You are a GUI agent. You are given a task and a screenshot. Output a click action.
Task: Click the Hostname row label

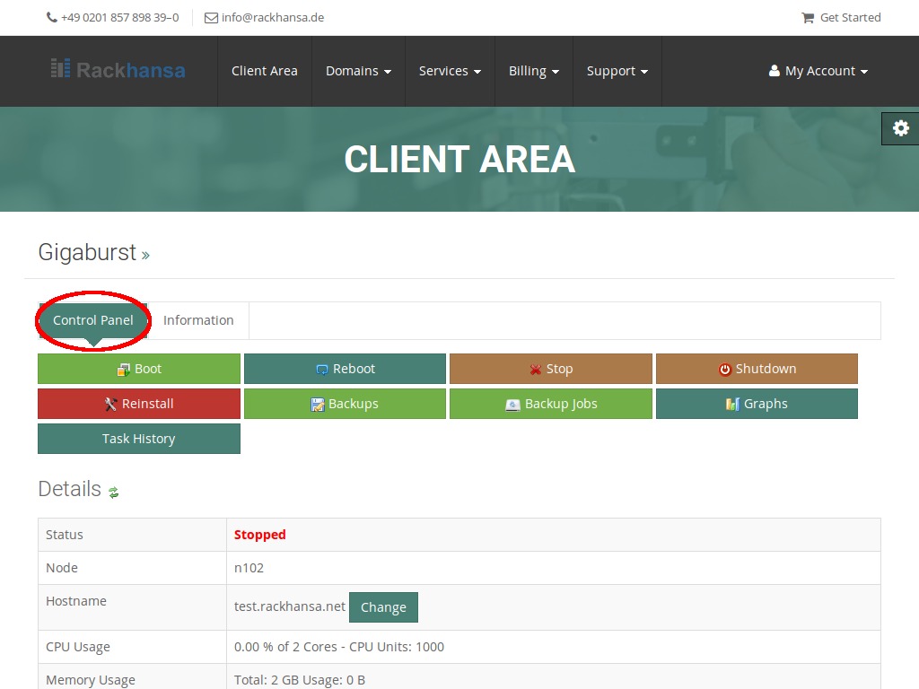[x=76, y=601]
